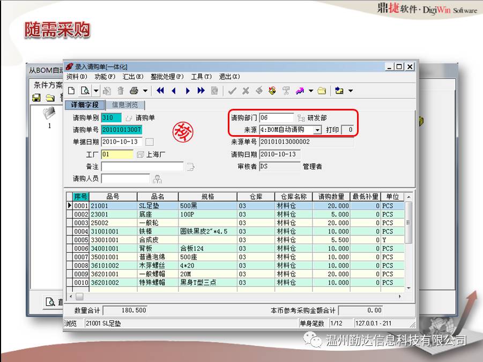Open the 工具(T) menu
This screenshot has width=483, height=362.
point(201,77)
